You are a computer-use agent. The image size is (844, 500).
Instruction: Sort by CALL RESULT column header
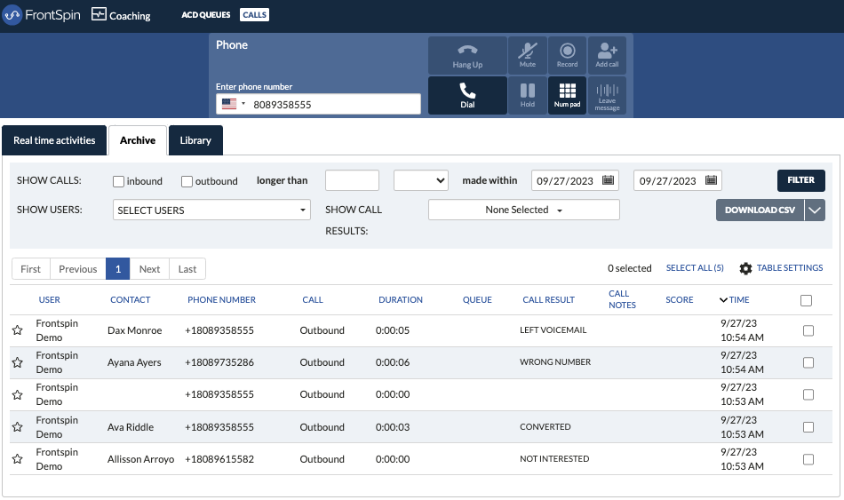[x=548, y=300]
